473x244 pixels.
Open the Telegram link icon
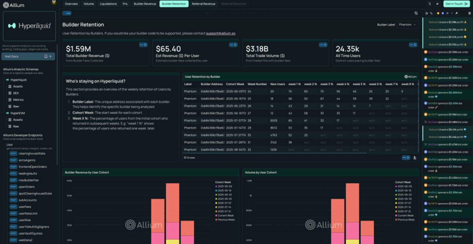[438, 4]
